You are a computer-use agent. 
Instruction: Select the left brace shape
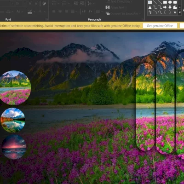point(165,12)
